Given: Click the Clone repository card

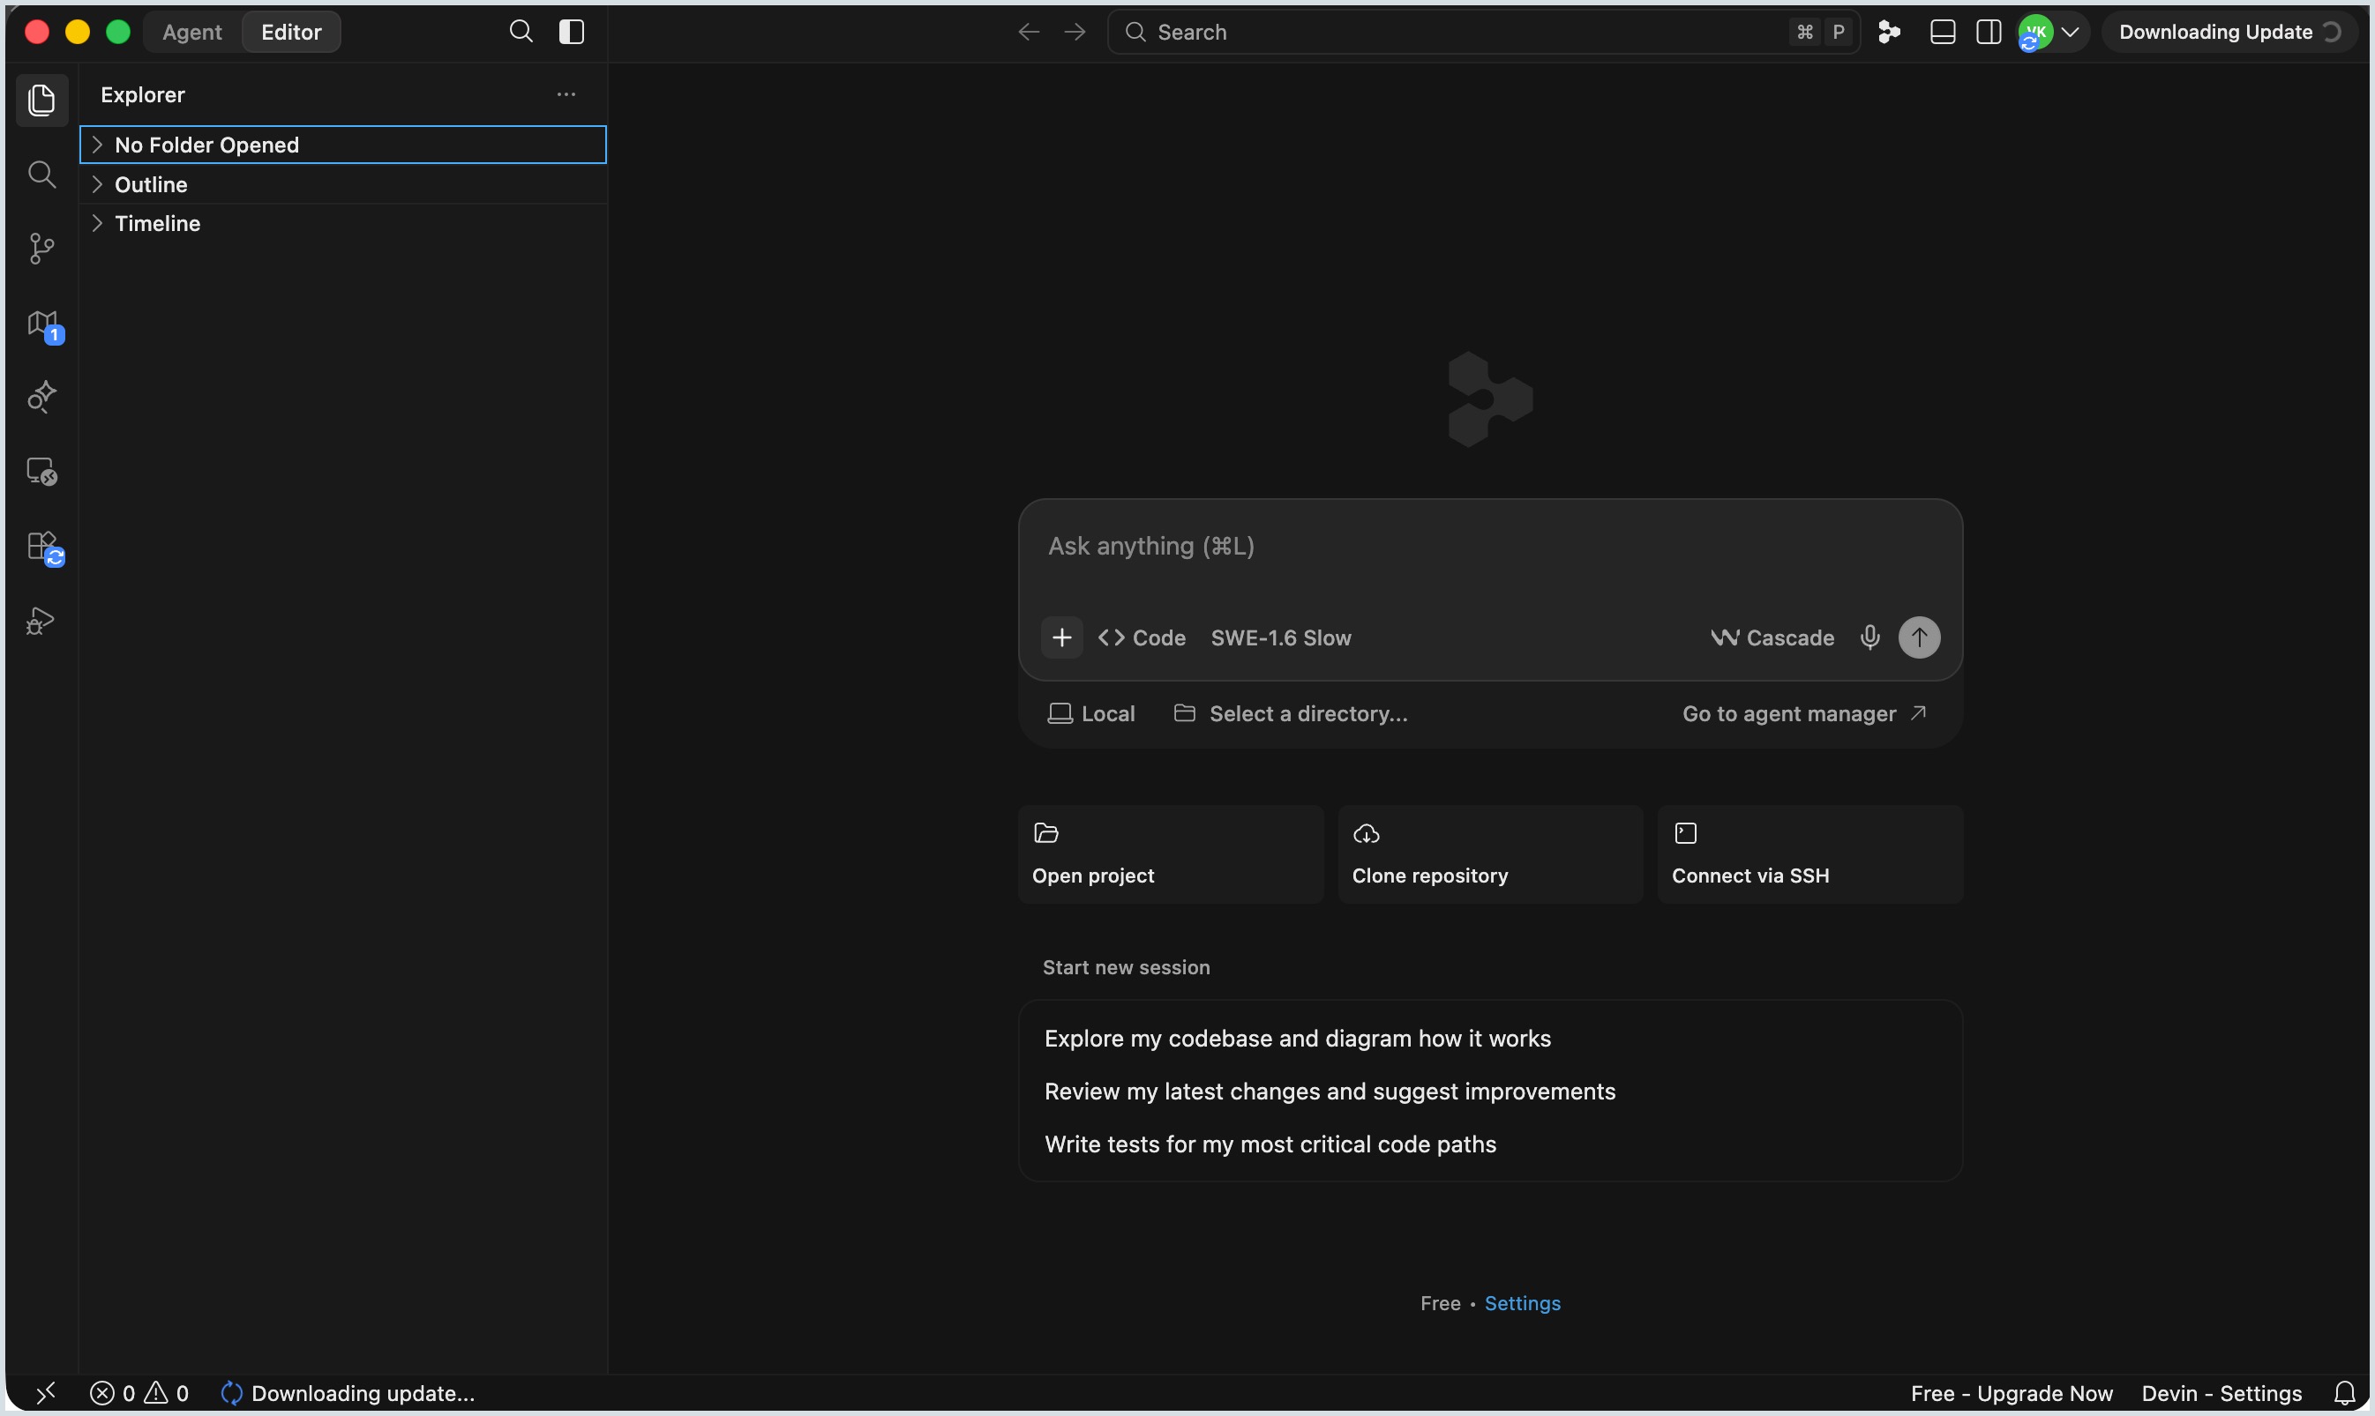Looking at the screenshot, I should point(1490,854).
